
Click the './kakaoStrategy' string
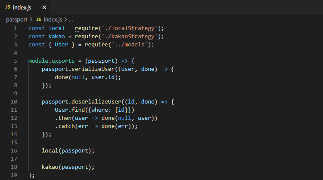pos(130,37)
